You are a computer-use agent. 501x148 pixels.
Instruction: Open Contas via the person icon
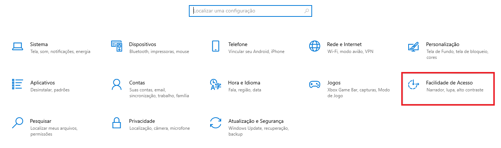[x=116, y=84]
